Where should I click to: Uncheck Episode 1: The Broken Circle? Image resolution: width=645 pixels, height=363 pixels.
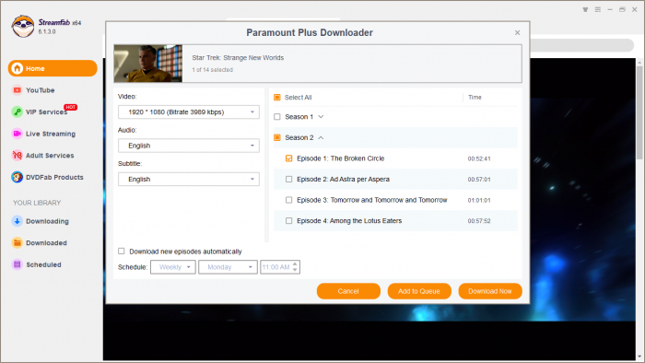(288, 158)
